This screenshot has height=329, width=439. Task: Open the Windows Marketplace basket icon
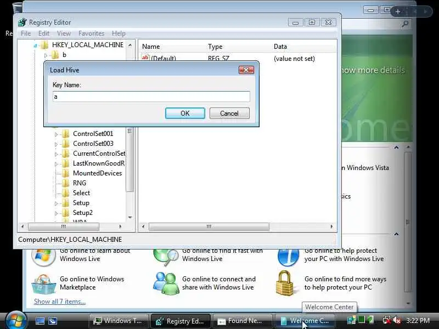click(x=43, y=284)
